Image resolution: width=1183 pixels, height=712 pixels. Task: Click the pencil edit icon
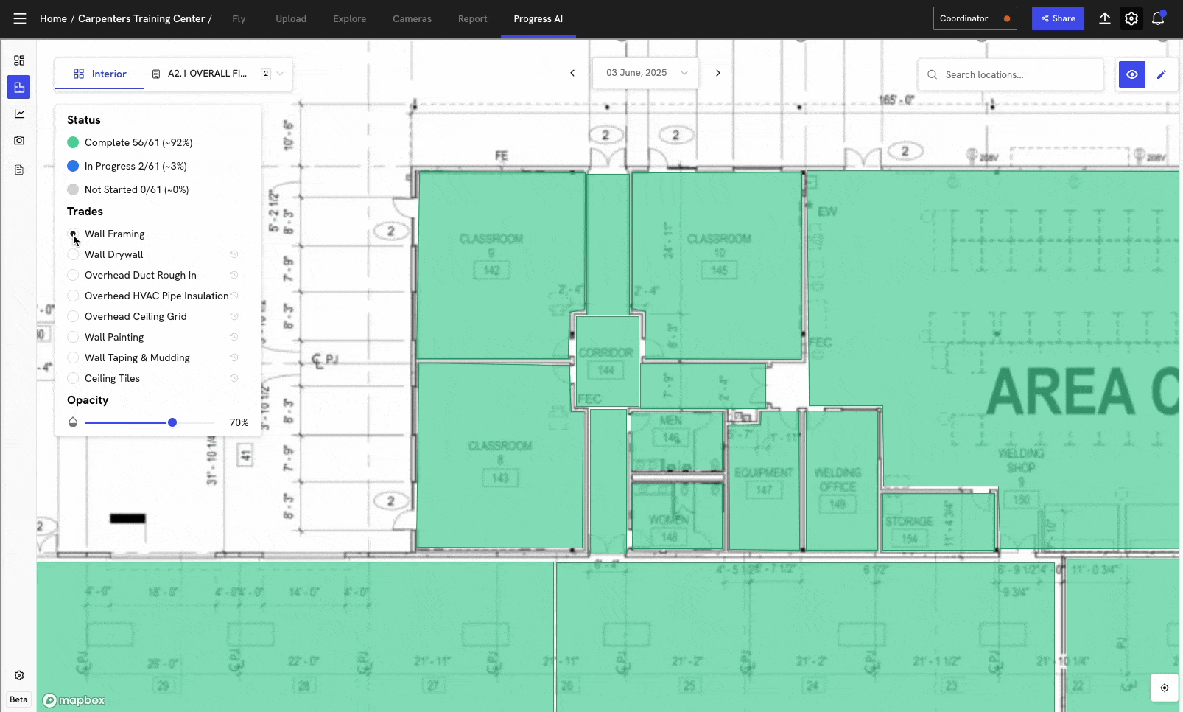1162,74
